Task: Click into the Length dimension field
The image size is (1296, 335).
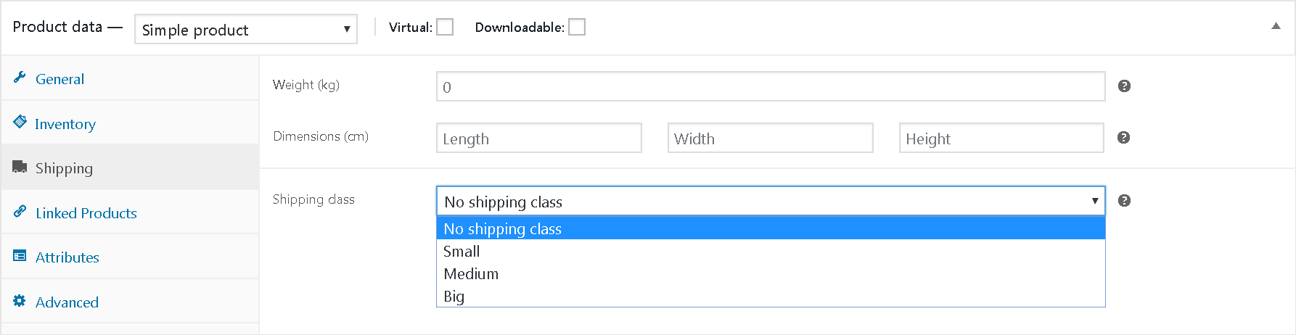Action: point(539,138)
